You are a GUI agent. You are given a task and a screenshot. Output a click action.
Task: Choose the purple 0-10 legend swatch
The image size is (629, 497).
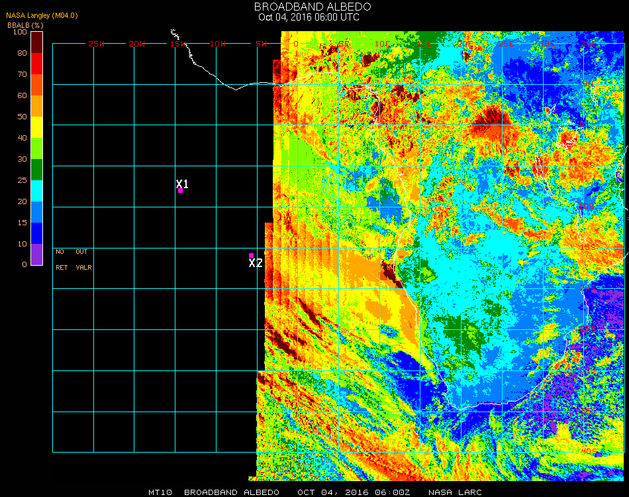click(36, 254)
